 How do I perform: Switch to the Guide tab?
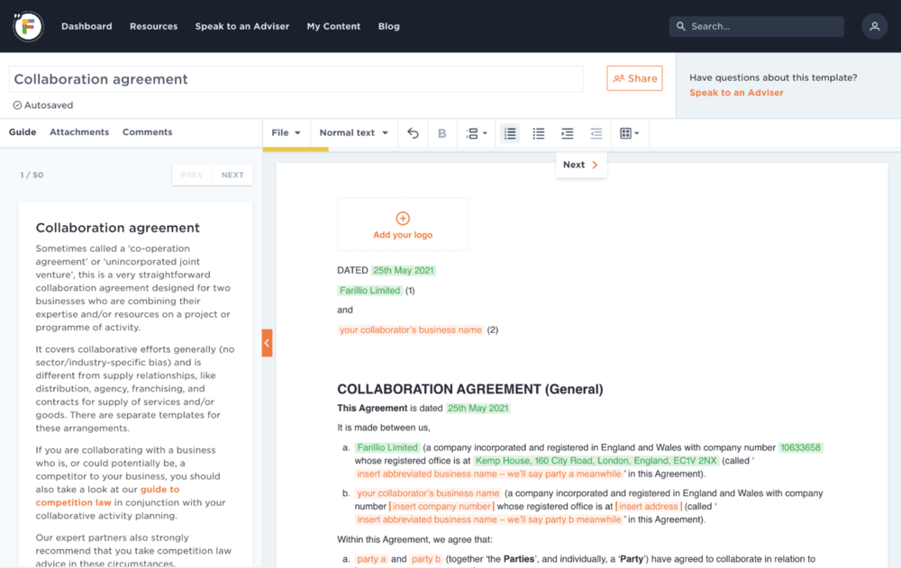click(23, 132)
